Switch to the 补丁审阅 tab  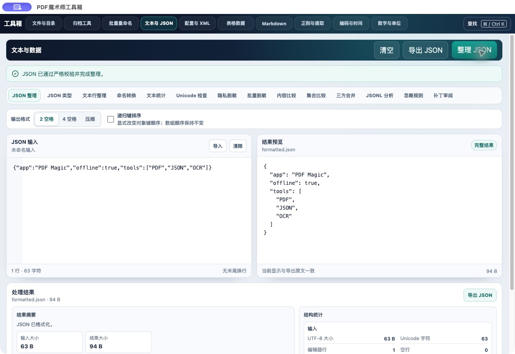[443, 95]
